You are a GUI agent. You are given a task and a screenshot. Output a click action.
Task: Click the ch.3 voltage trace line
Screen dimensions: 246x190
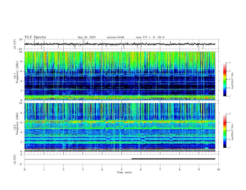[x=120, y=159]
